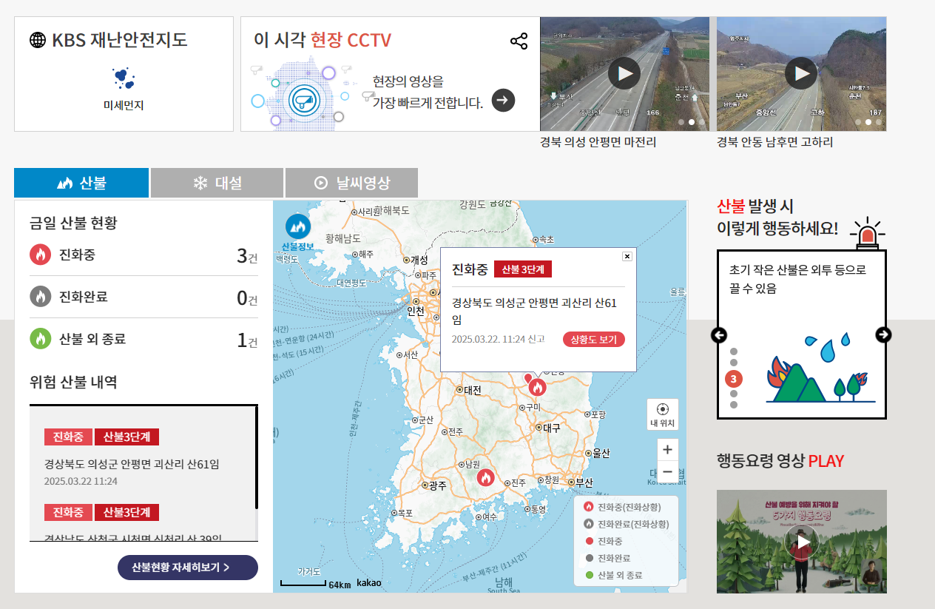Play the 행동요령 action guide video
The width and height of the screenshot is (935, 609).
coord(802,542)
